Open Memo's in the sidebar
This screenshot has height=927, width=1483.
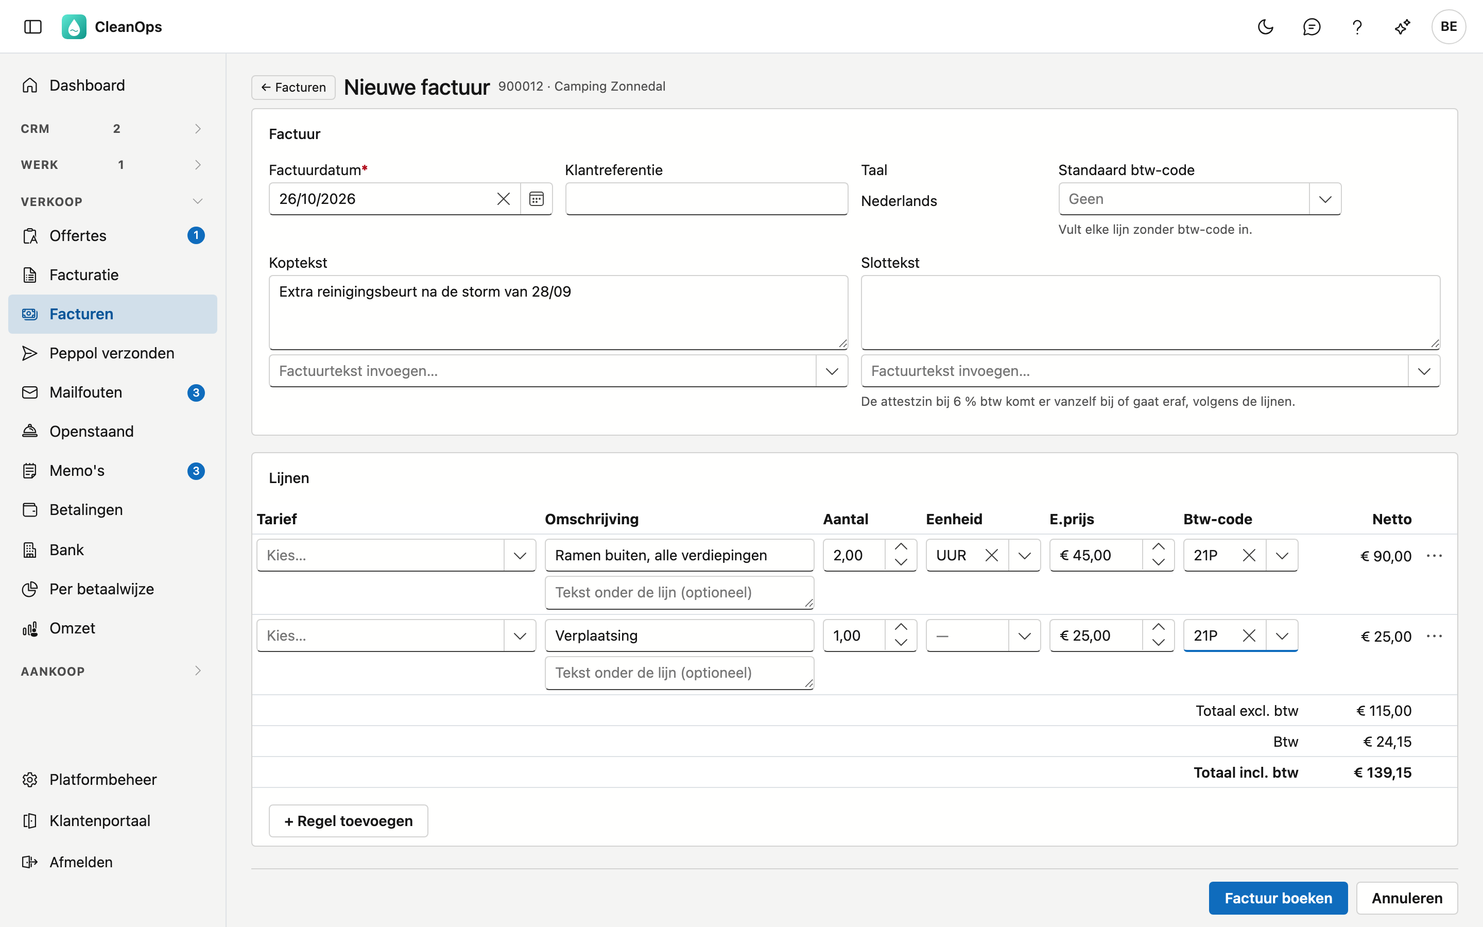[113, 470]
